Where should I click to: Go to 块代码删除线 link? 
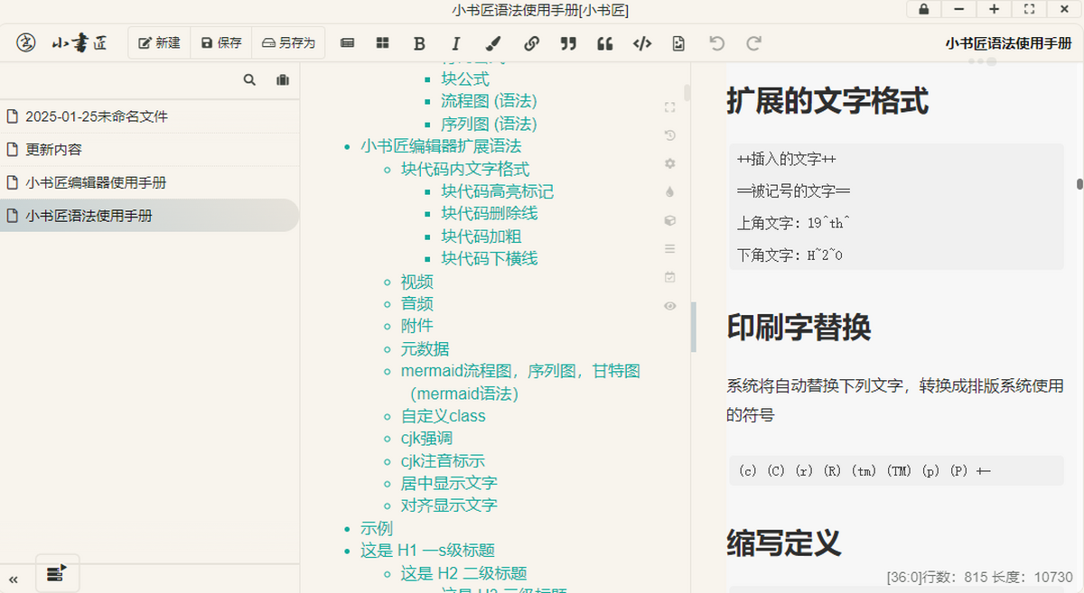click(489, 213)
